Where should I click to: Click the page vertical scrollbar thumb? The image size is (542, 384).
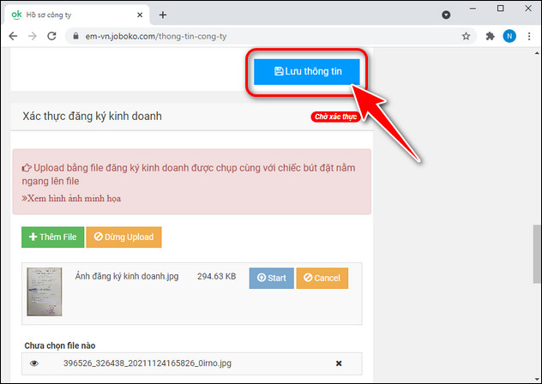(x=537, y=254)
